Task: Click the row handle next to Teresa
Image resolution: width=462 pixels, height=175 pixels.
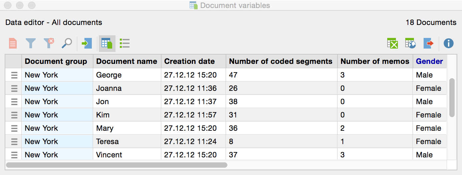Action: (14, 142)
